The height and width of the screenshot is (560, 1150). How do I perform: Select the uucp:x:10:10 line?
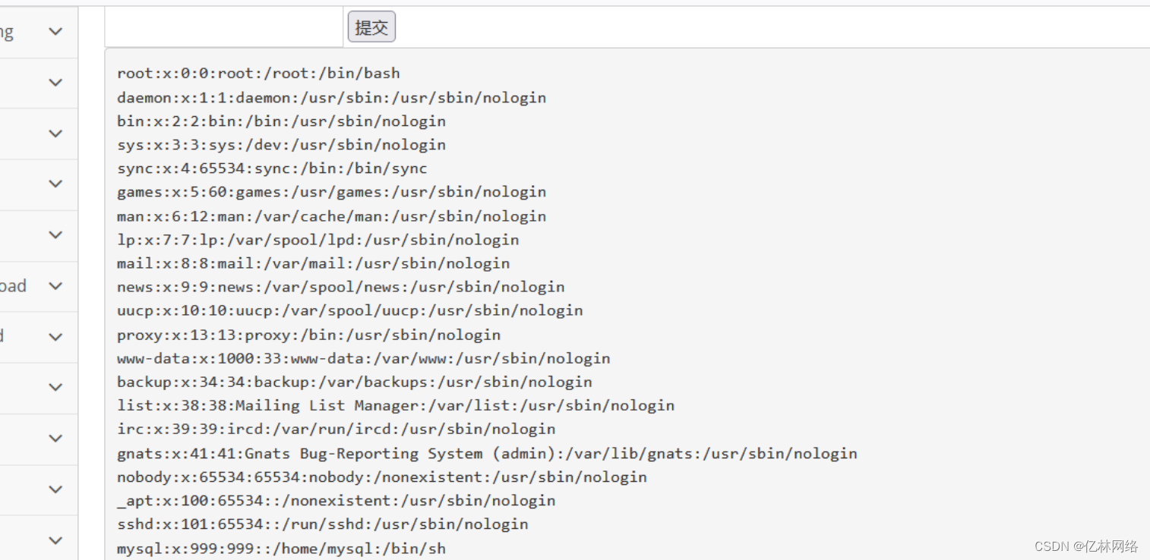(x=349, y=310)
